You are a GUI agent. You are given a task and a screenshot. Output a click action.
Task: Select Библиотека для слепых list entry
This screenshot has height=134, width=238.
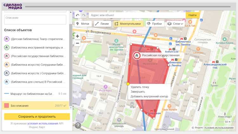35,82
